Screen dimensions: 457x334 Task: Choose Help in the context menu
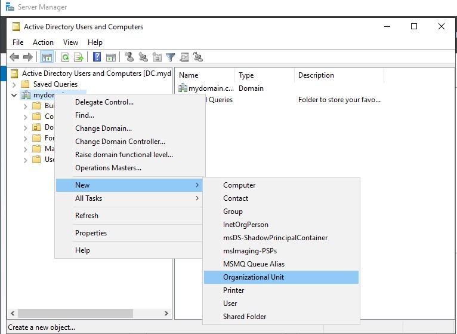[129, 250]
